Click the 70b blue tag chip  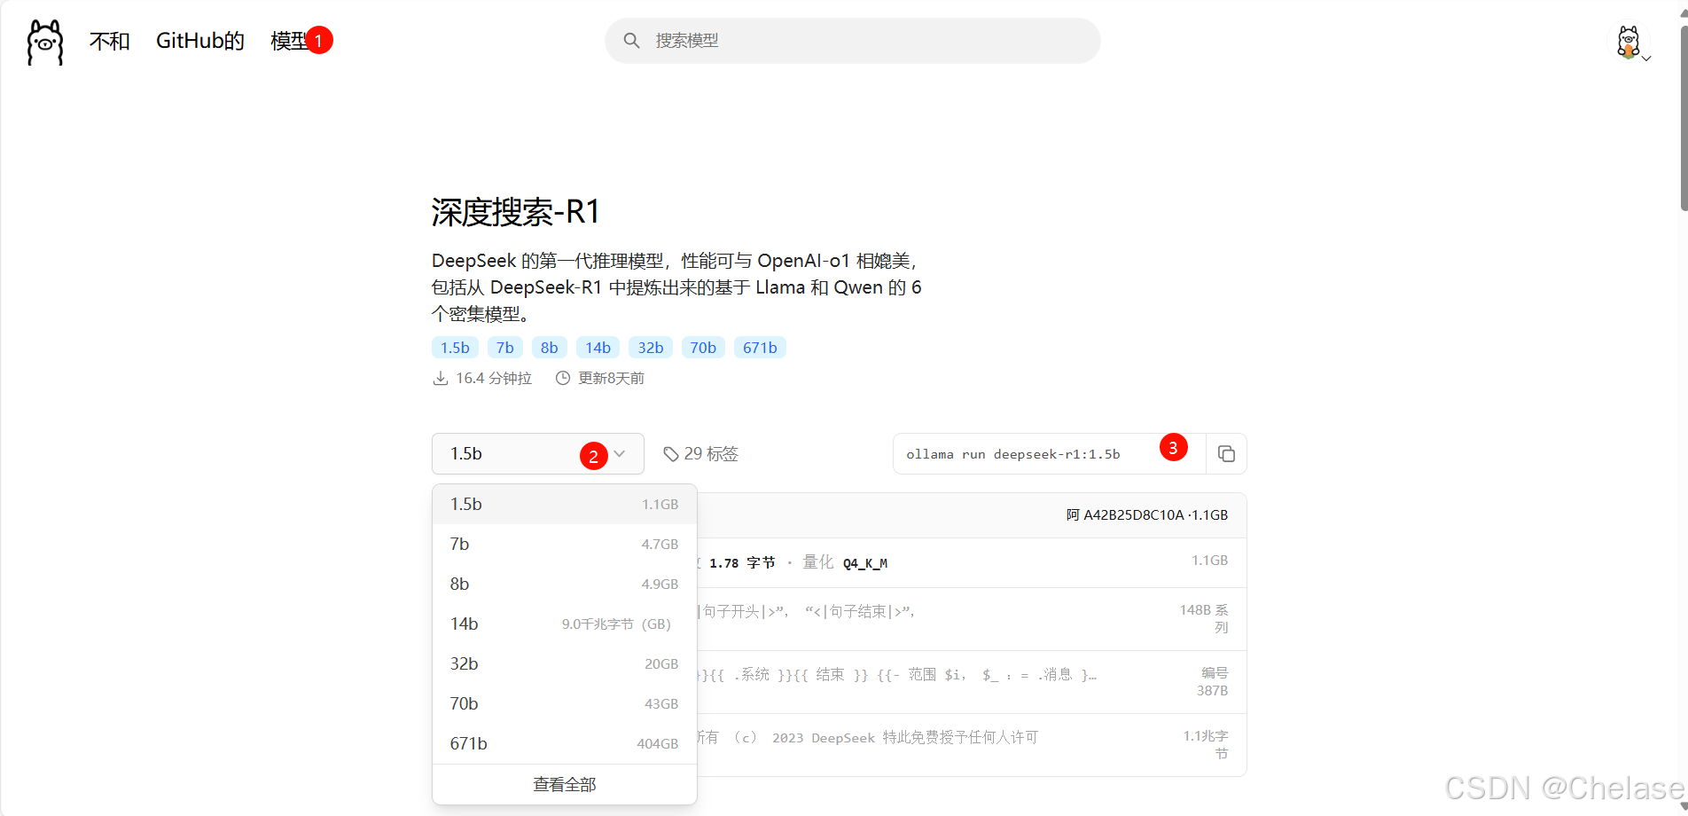pyautogui.click(x=704, y=348)
